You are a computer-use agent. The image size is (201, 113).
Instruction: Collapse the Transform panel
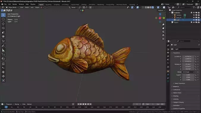[176, 53]
